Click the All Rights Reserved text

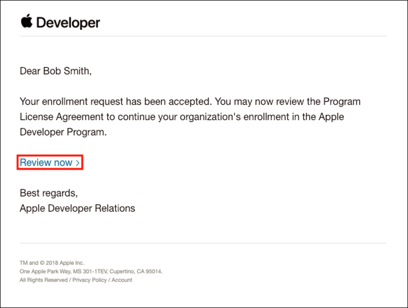[x=43, y=280]
